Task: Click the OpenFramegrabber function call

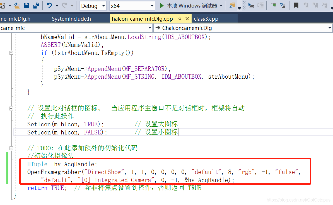Action: 54,172
